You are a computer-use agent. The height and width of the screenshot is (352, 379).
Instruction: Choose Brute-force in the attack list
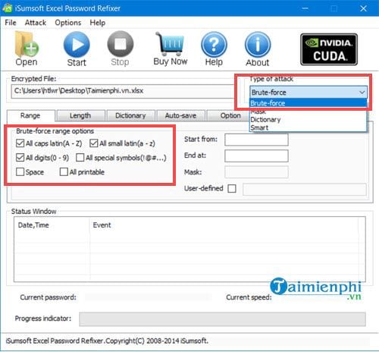pos(308,103)
